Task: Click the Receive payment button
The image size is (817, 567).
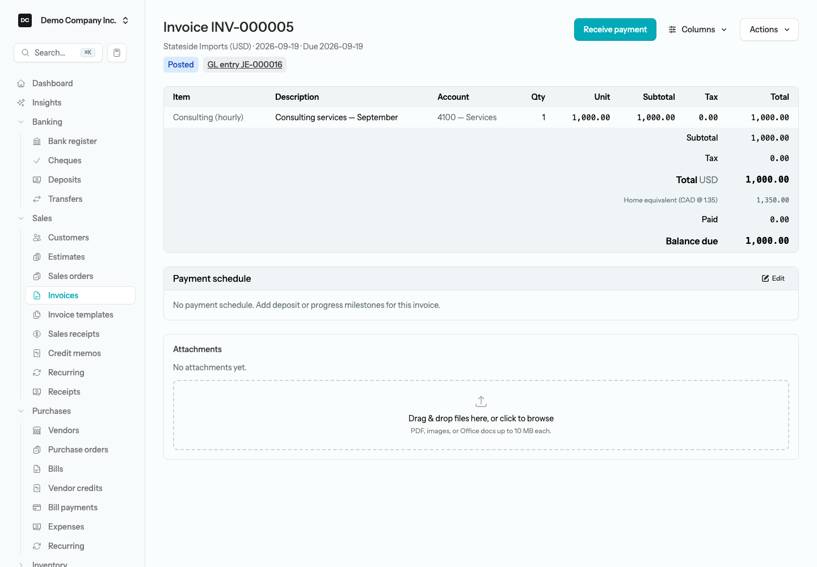Action: 615,29
